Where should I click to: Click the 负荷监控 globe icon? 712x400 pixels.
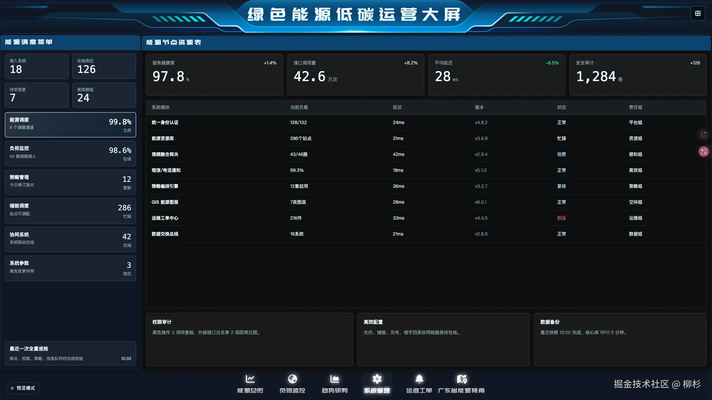tap(293, 379)
